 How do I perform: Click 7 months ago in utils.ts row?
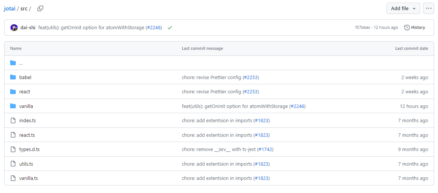click(x=413, y=164)
